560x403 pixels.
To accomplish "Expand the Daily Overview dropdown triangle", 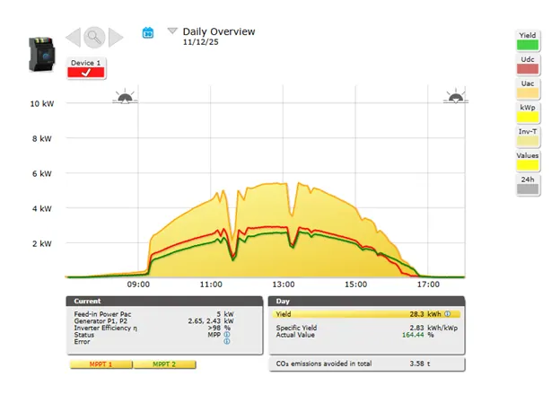I will [x=172, y=31].
